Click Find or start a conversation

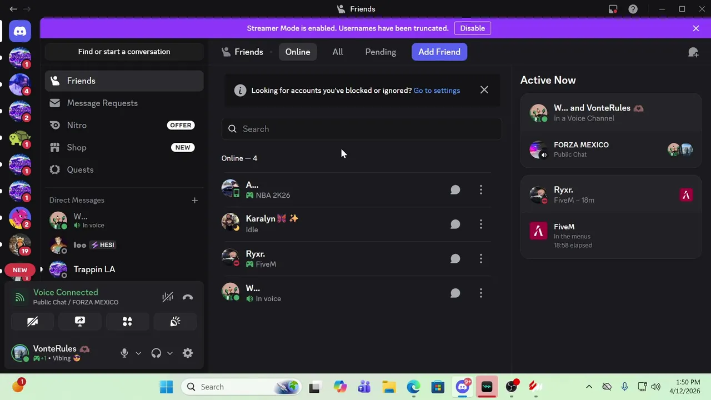point(124,52)
